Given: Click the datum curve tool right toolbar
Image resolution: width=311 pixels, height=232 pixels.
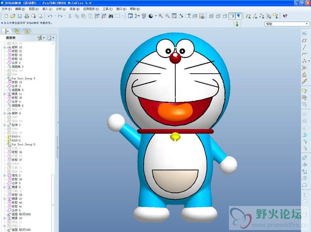Looking at the screenshot, I should (304, 54).
